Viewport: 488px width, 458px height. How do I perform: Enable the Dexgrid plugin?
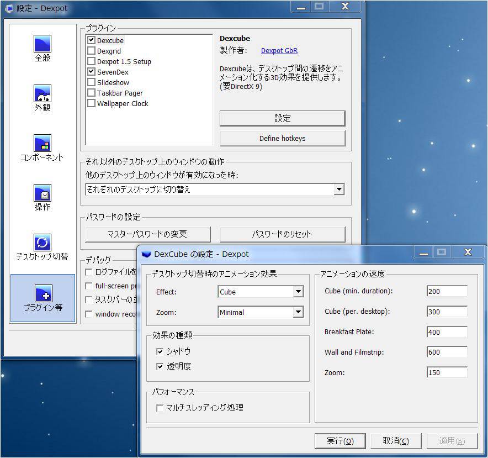(x=91, y=50)
